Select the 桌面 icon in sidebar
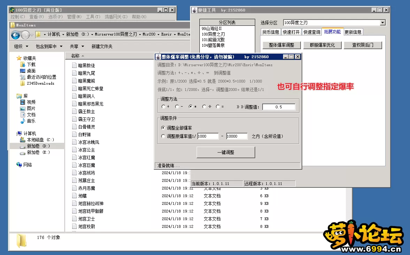 point(22,71)
